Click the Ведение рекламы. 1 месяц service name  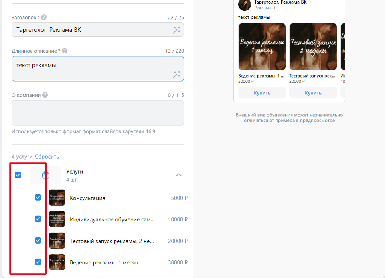coord(104,263)
